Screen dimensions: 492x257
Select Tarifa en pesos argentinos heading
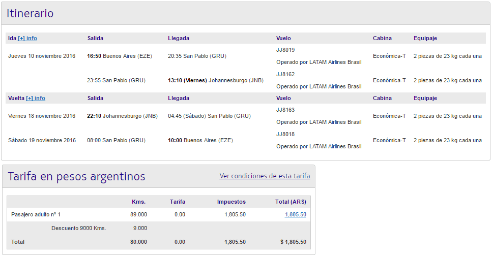pos(76,176)
